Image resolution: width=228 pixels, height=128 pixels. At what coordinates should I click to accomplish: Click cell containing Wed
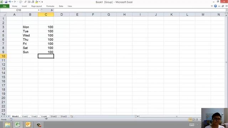(30, 36)
